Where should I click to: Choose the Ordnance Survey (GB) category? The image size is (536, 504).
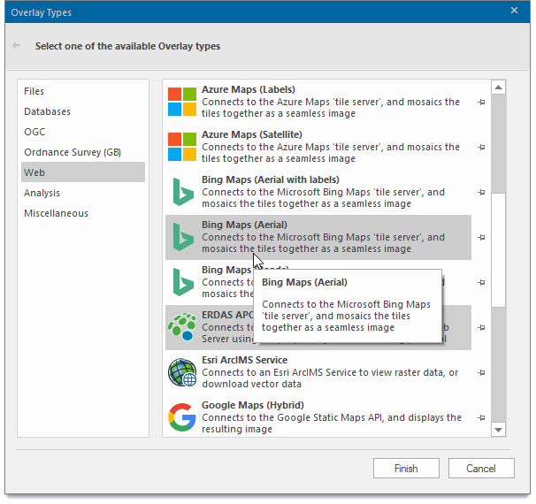point(83,152)
